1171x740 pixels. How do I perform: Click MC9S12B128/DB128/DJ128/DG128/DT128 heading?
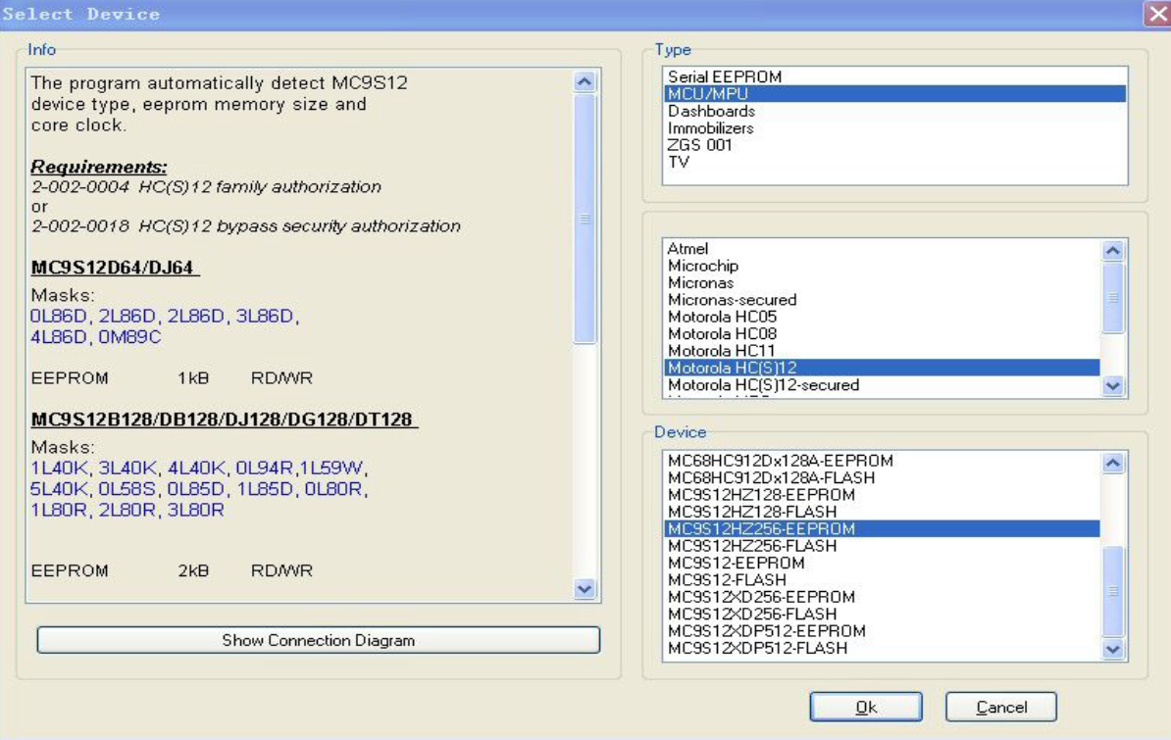click(x=224, y=419)
